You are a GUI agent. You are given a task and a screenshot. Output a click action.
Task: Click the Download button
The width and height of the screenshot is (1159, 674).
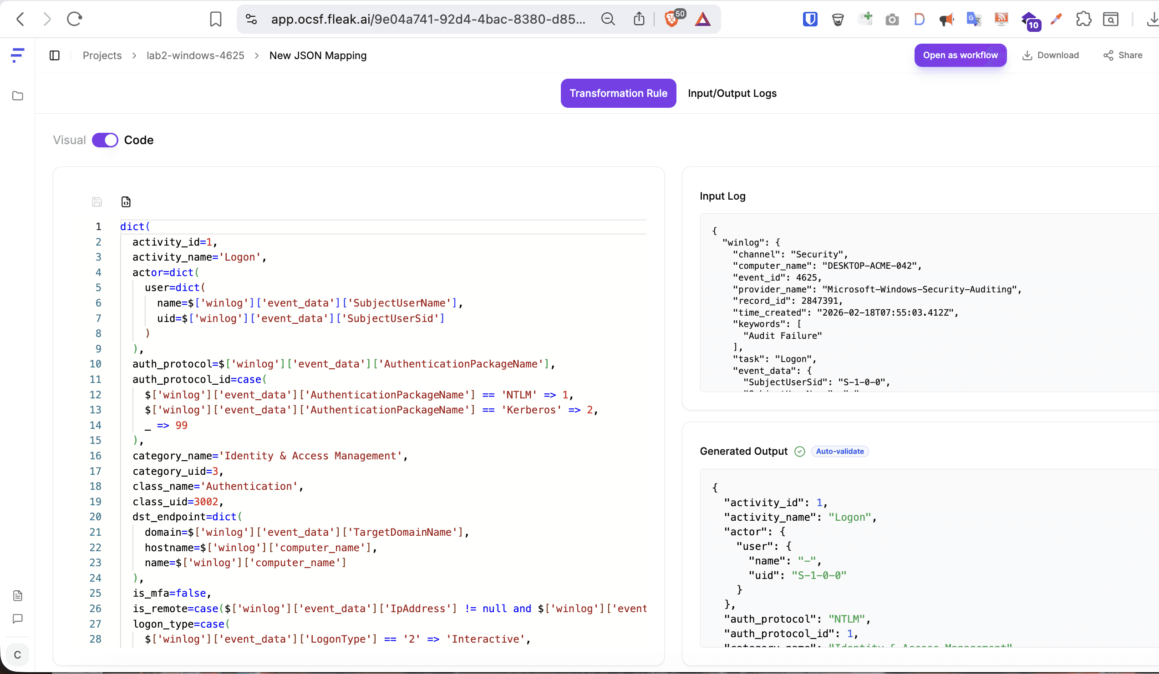tap(1051, 55)
